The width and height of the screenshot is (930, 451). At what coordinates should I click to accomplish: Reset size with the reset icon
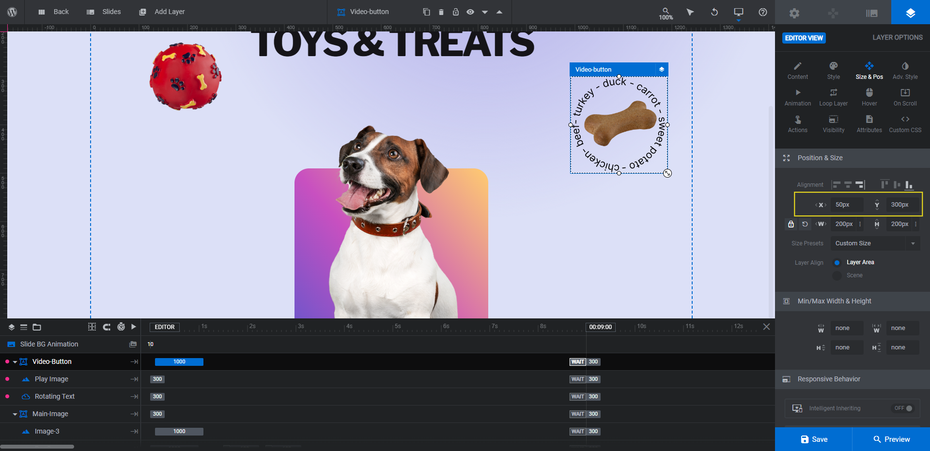[805, 224]
